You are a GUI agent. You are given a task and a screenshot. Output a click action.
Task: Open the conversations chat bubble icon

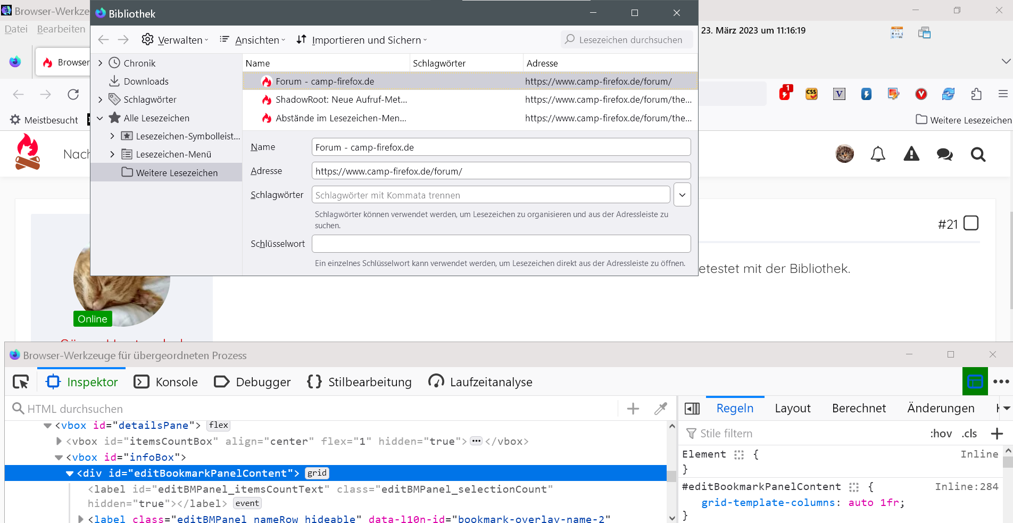tap(944, 154)
